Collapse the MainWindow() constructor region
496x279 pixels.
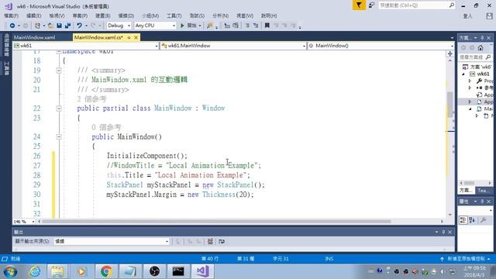(59, 136)
